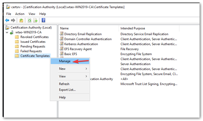Open the Action menu in menu bar
This screenshot has height=121, width=203.
(x=20, y=14)
